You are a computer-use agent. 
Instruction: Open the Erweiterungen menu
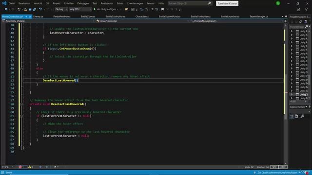135,3
